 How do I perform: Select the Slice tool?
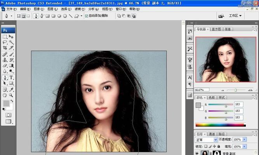(11, 48)
